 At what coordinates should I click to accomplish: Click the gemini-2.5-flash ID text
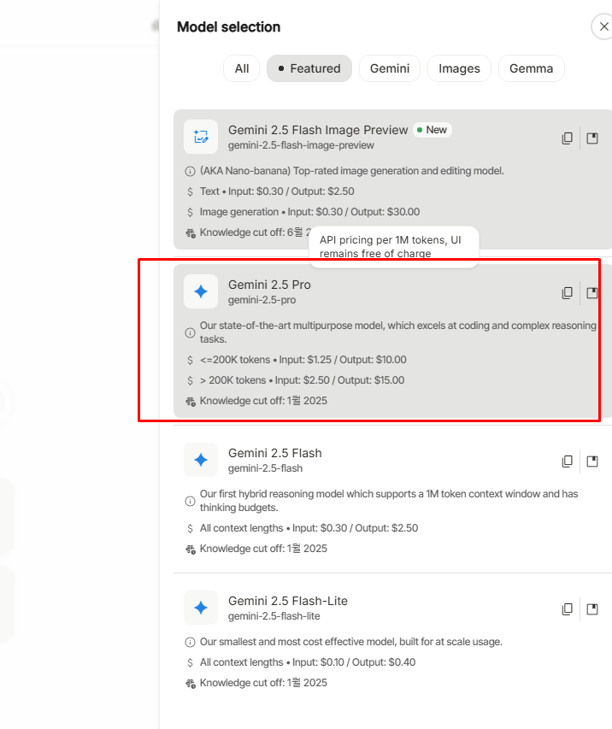point(265,468)
